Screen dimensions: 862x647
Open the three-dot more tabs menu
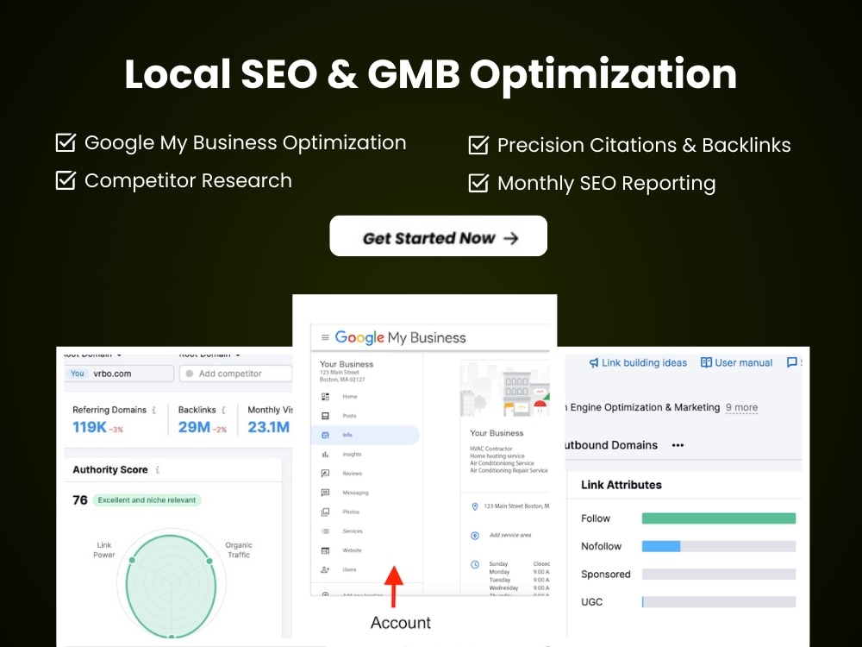tap(678, 445)
